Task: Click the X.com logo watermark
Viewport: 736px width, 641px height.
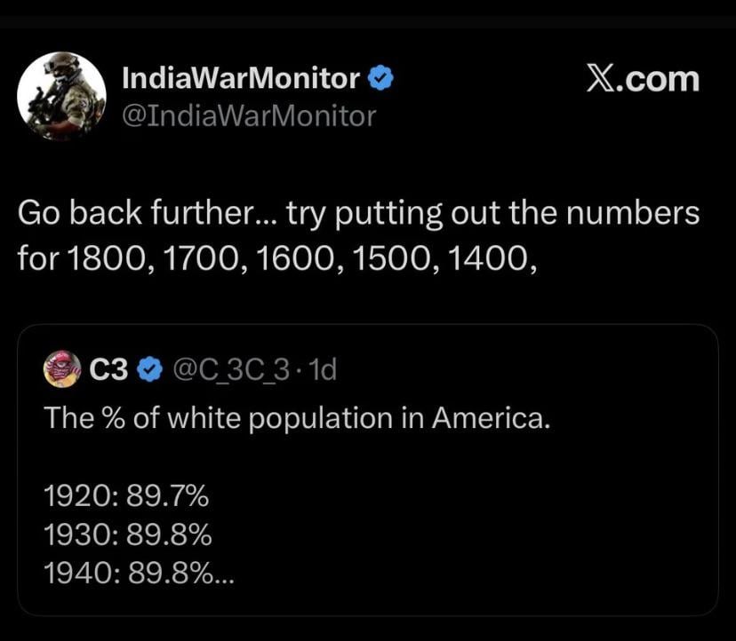Action: point(643,79)
